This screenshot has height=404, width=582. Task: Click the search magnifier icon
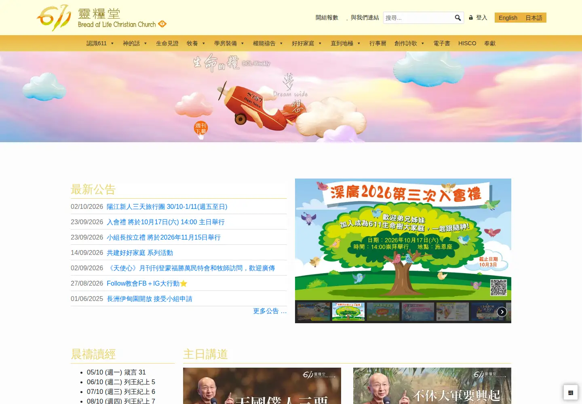click(x=458, y=18)
